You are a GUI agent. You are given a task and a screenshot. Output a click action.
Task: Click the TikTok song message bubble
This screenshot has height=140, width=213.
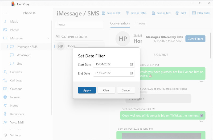pos(163,116)
